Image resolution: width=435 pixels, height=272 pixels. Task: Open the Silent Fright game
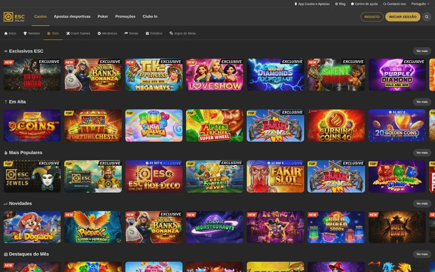tap(336, 75)
